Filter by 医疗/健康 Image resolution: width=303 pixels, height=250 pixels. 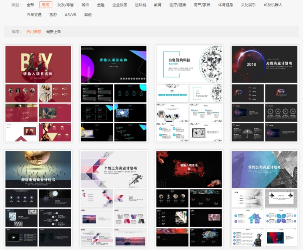tap(178, 5)
